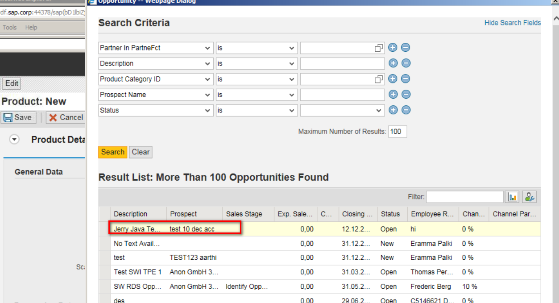This screenshot has width=559, height=303.
Task: Open the operator dropdown in the Prospect Name row
Action: coord(292,95)
